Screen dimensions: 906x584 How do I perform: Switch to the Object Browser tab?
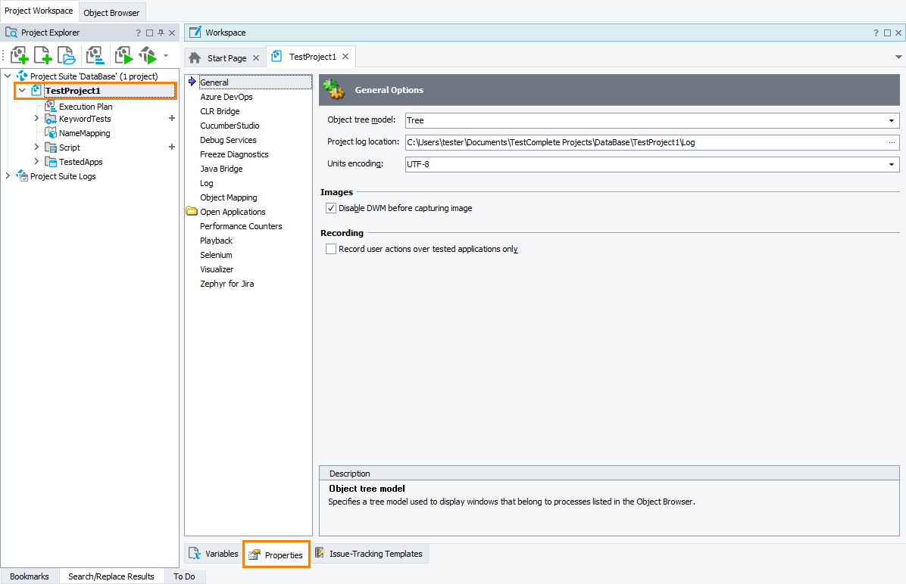(111, 12)
